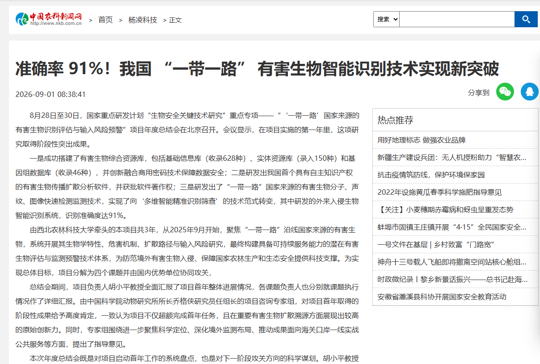The width and height of the screenshot is (540, 364).
Task: Share article via WeChat icon
Action: click(505, 92)
